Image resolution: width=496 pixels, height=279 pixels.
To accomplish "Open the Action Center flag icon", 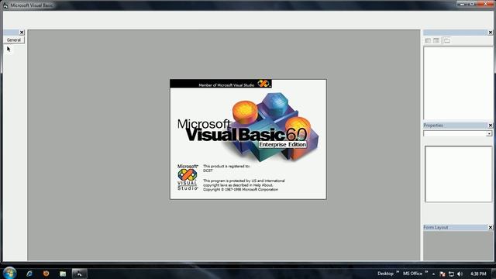I will (443, 274).
